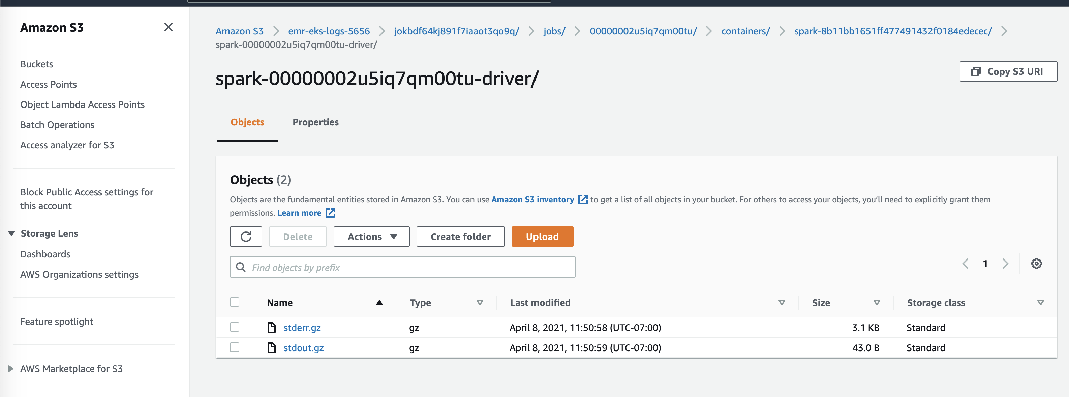This screenshot has height=397, width=1069.
Task: Click April 8, 2021, 11:50:59 timestamp
Action: click(x=585, y=348)
